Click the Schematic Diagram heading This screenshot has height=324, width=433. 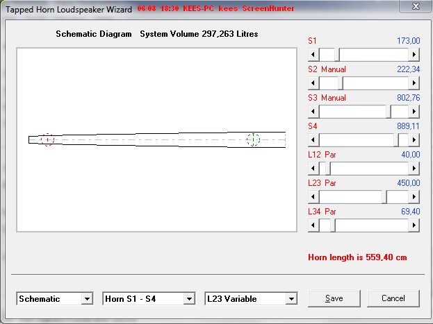click(x=94, y=34)
